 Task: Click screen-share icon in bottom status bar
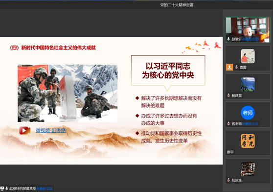pos(2,189)
